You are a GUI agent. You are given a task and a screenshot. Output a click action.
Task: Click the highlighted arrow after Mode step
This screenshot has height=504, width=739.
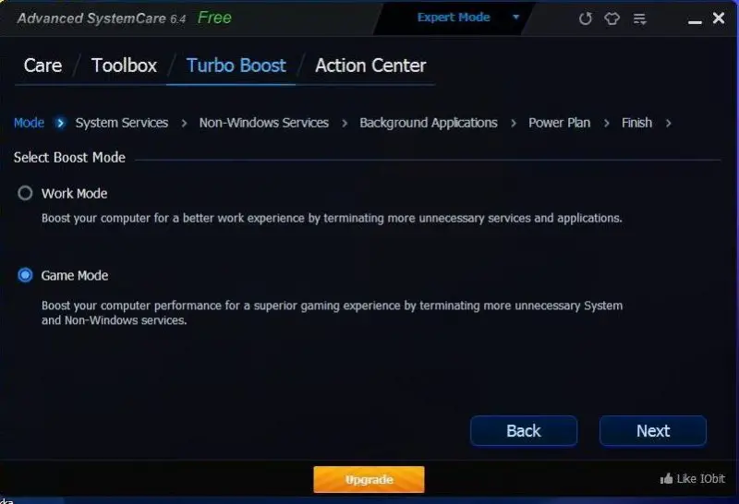[x=60, y=124]
